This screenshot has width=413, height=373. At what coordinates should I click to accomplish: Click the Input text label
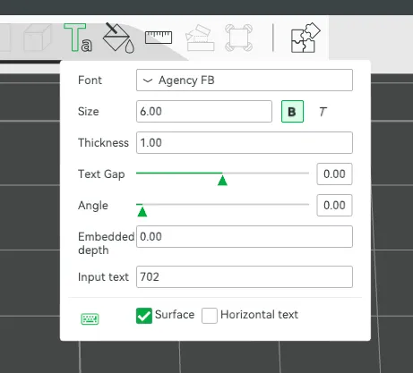tap(103, 277)
